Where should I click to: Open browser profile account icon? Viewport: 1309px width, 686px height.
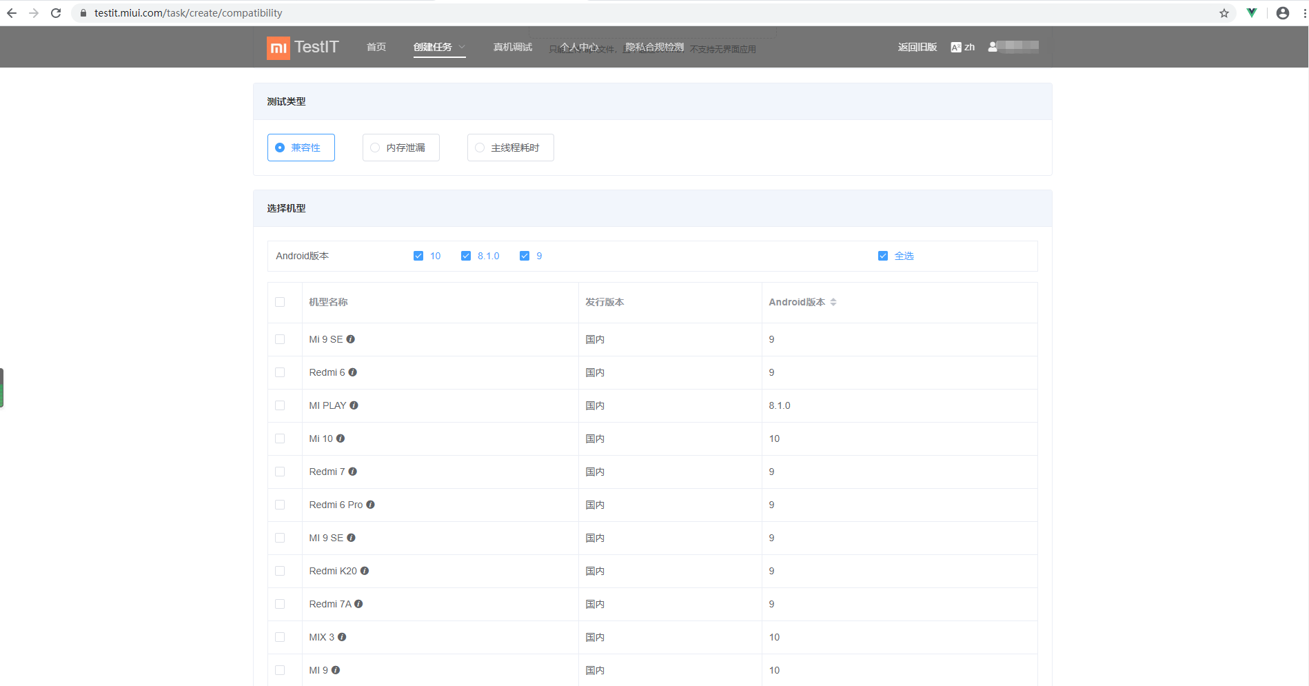click(1283, 13)
